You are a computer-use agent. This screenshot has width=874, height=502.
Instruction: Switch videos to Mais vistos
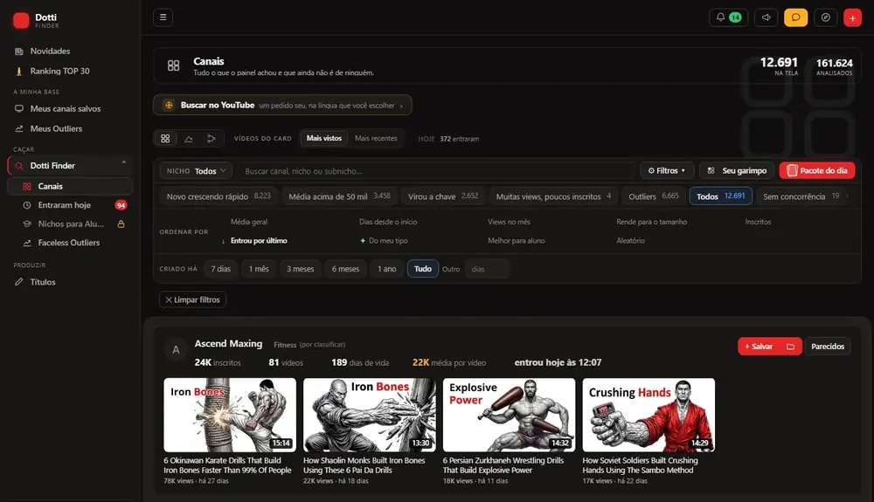tap(324, 138)
